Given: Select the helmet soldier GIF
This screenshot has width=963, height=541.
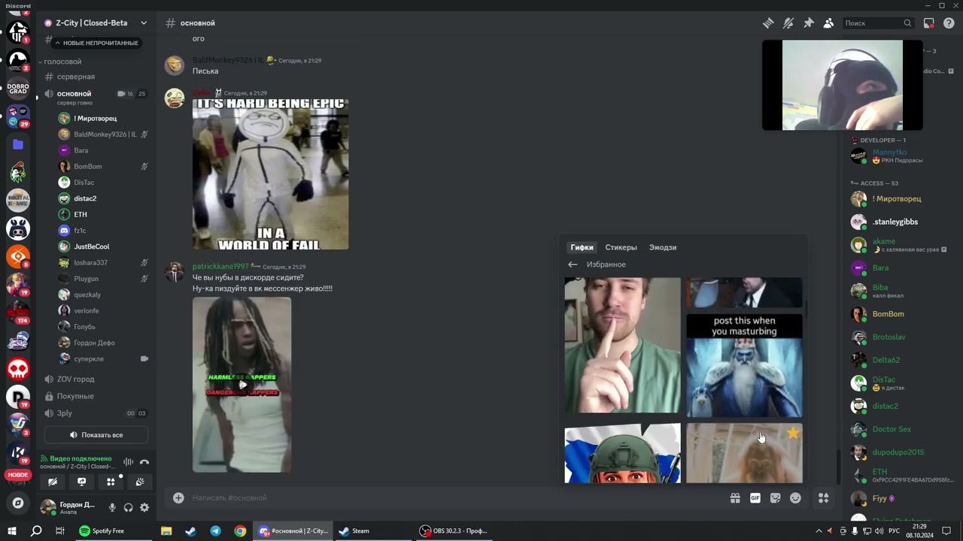Looking at the screenshot, I should (623, 453).
